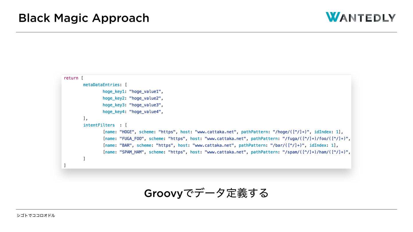Select the "https" scheme in the FUGA_FOO row
The height and width of the screenshot is (232, 413).
point(177,139)
